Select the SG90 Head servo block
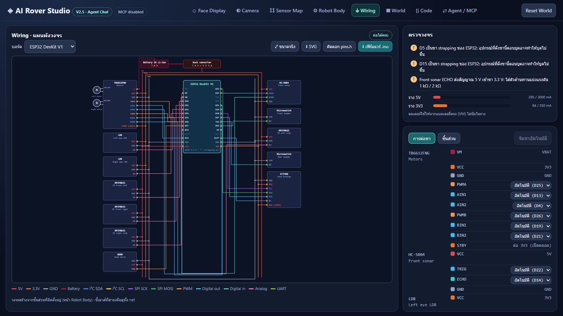This screenshot has height=316, width=563. point(120,262)
